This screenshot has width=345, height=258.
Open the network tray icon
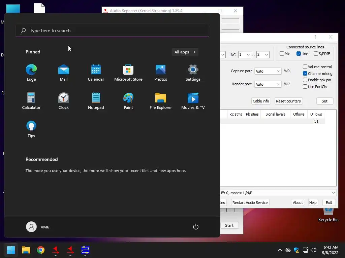(x=305, y=250)
